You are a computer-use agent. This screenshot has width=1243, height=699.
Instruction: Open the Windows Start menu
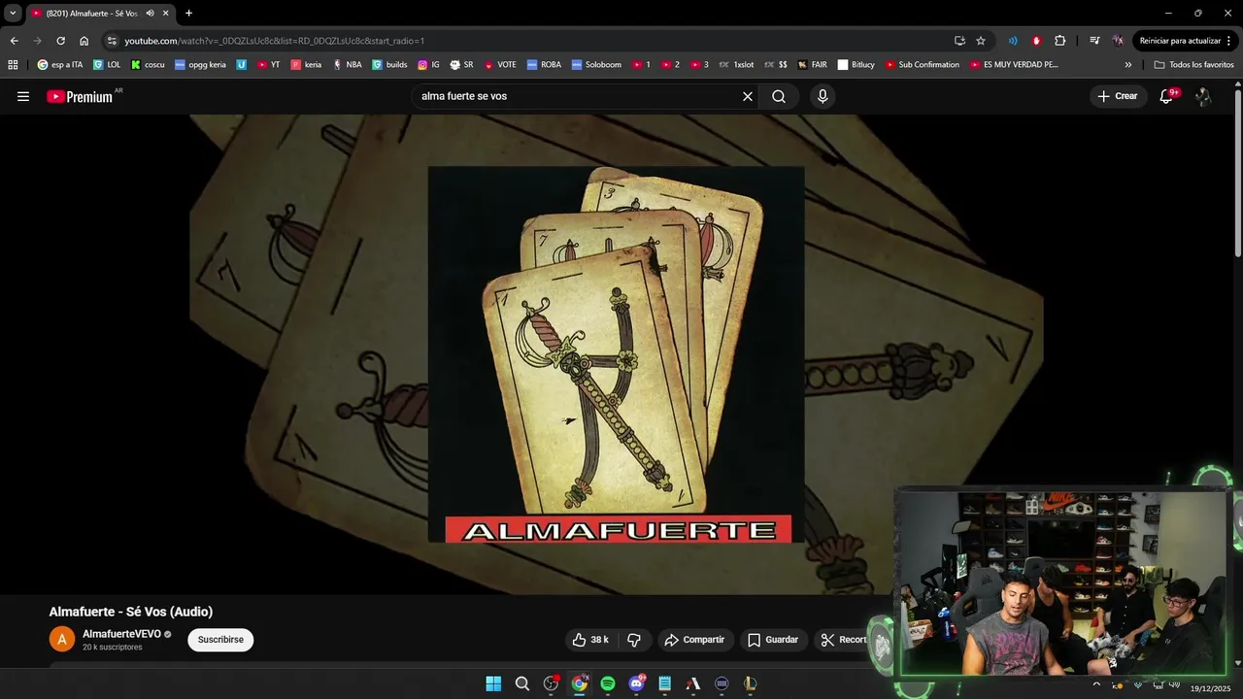coord(493,683)
